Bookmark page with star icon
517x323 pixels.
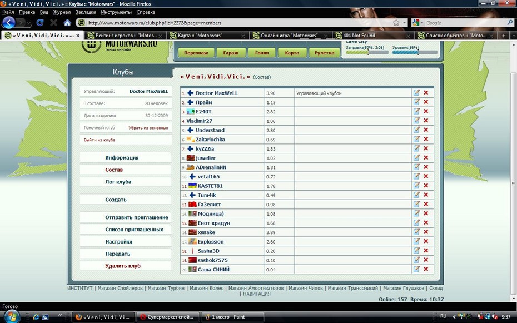(396, 23)
